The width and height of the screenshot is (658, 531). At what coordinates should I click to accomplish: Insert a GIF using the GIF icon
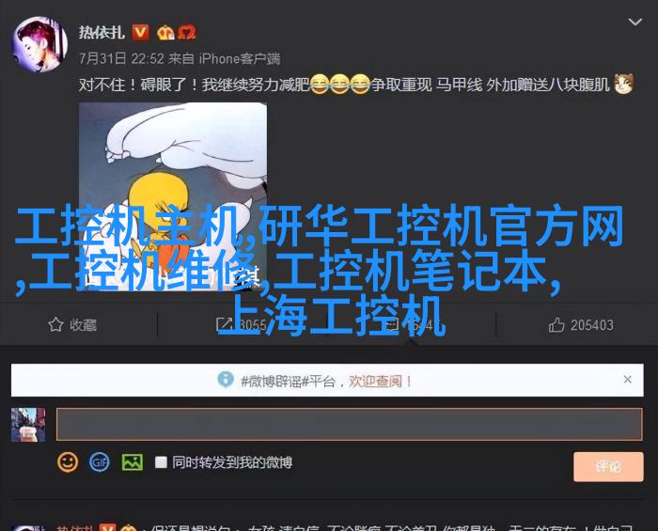point(100,462)
